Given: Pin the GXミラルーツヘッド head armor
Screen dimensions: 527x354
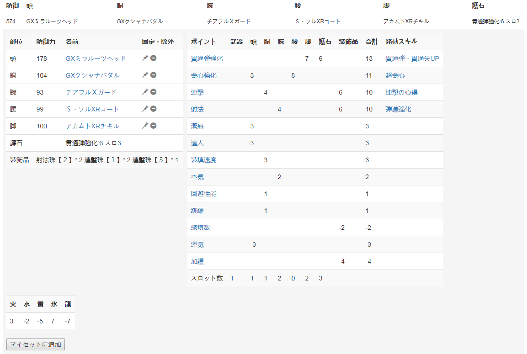Looking at the screenshot, I should [145, 58].
